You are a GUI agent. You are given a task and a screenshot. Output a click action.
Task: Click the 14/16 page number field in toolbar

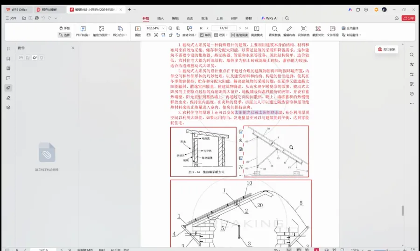click(x=224, y=28)
